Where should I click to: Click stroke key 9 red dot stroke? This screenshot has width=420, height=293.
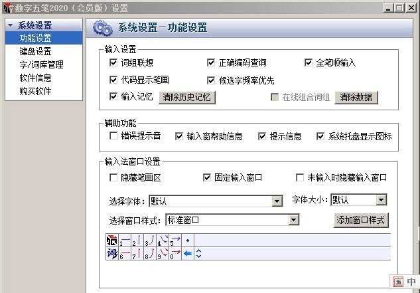point(163,253)
